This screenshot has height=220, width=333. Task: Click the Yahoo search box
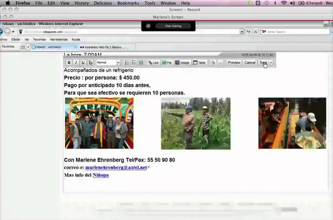(x=295, y=32)
